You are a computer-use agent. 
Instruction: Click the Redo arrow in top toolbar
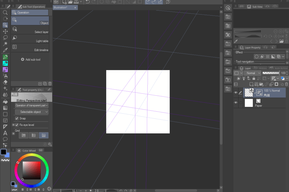click(94, 2)
